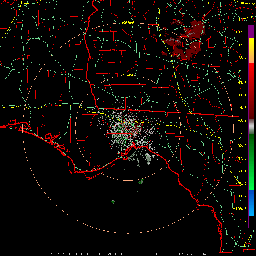Click the gray near-zero segment of the color bar
The image size is (256, 256).
coord(251,127)
